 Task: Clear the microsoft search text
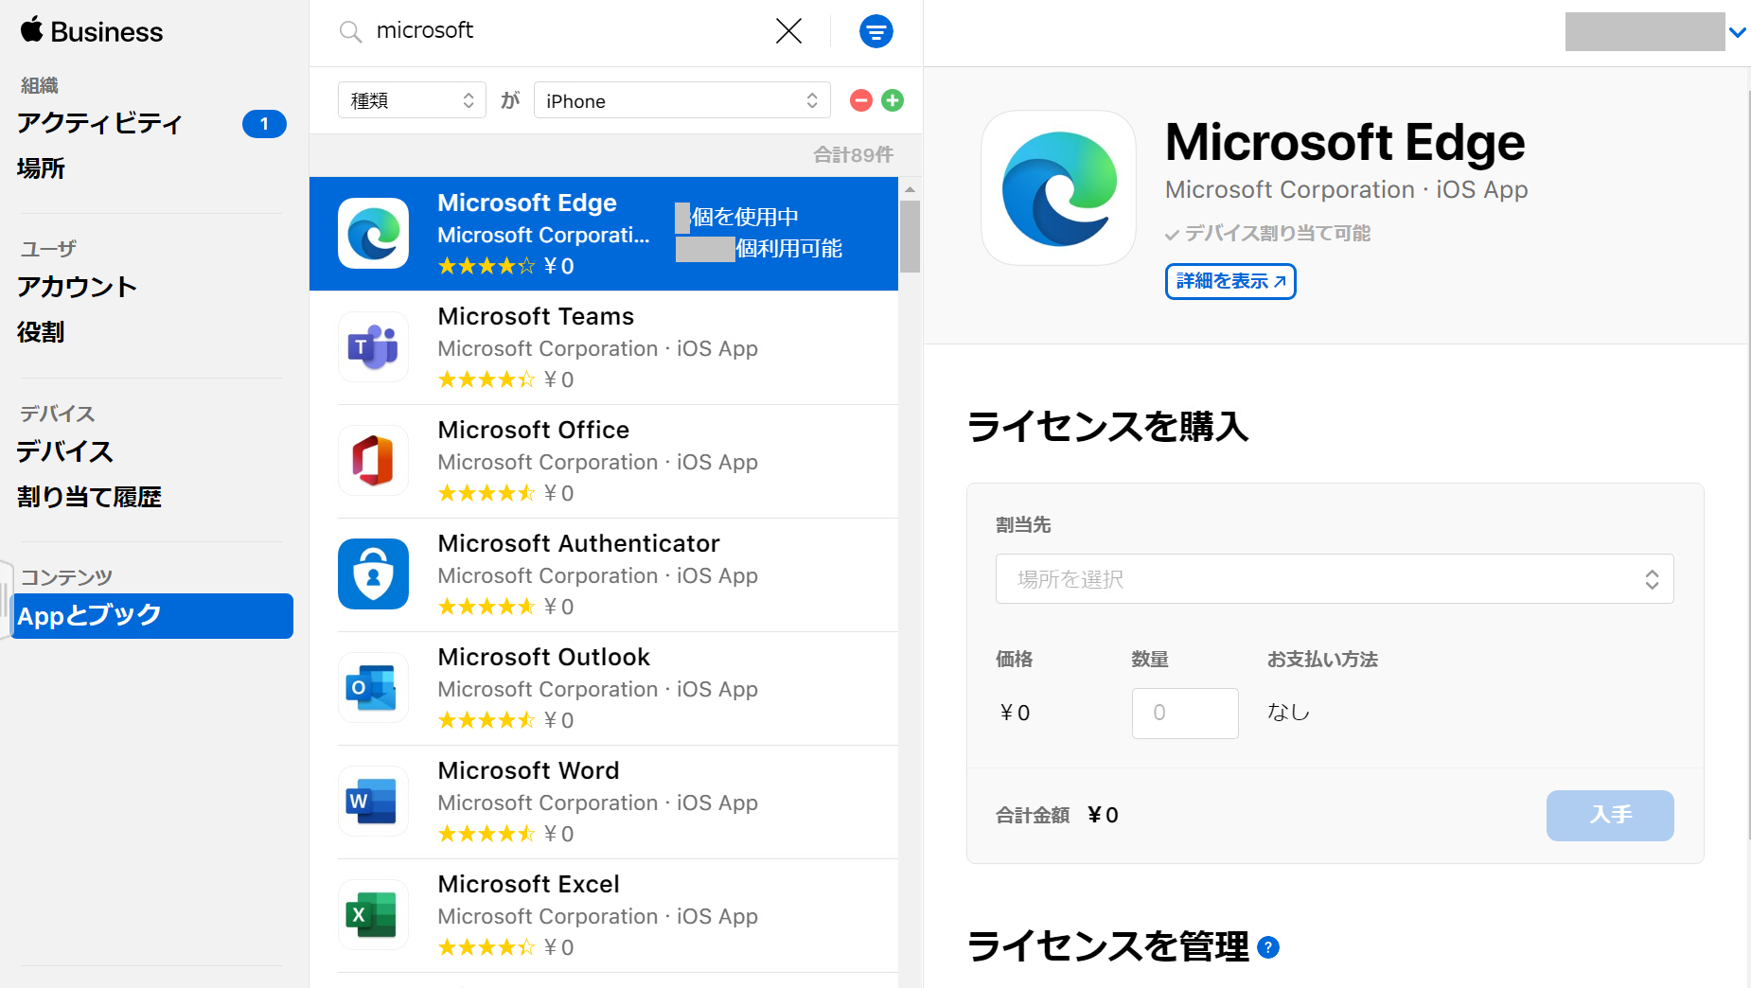(x=788, y=31)
